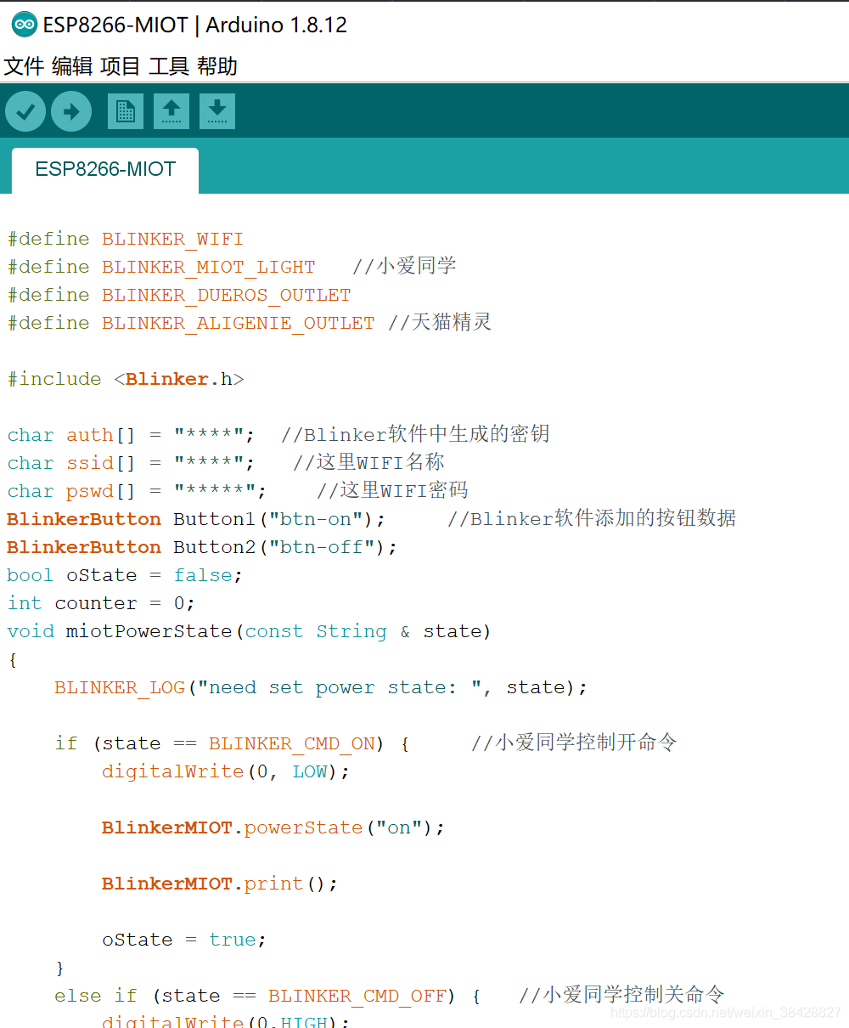
Task: Click the line 'digitalWrite(0, LOW);'
Action: pyautogui.click(x=226, y=771)
